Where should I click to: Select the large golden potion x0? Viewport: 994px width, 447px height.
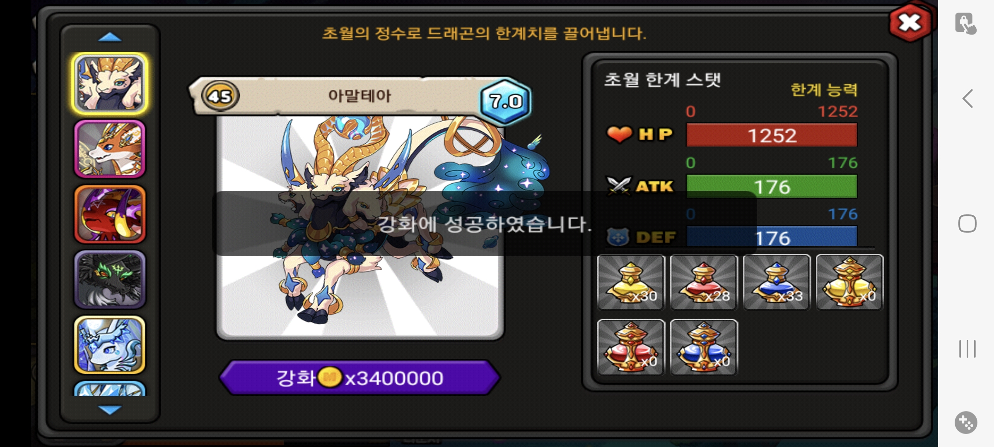849,282
